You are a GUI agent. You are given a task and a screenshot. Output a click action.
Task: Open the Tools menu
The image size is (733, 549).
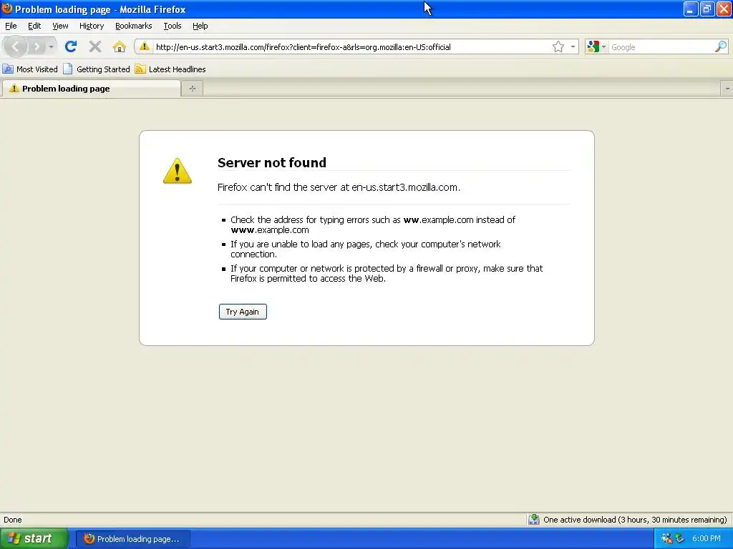click(173, 26)
